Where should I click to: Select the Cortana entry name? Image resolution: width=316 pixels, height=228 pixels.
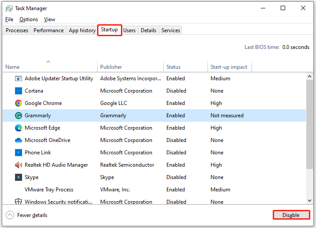coord(34,91)
